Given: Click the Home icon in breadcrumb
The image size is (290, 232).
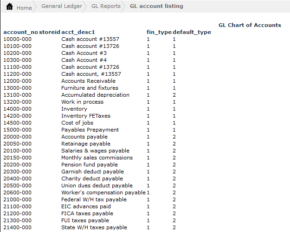Looking at the screenshot, I should click(9, 7).
